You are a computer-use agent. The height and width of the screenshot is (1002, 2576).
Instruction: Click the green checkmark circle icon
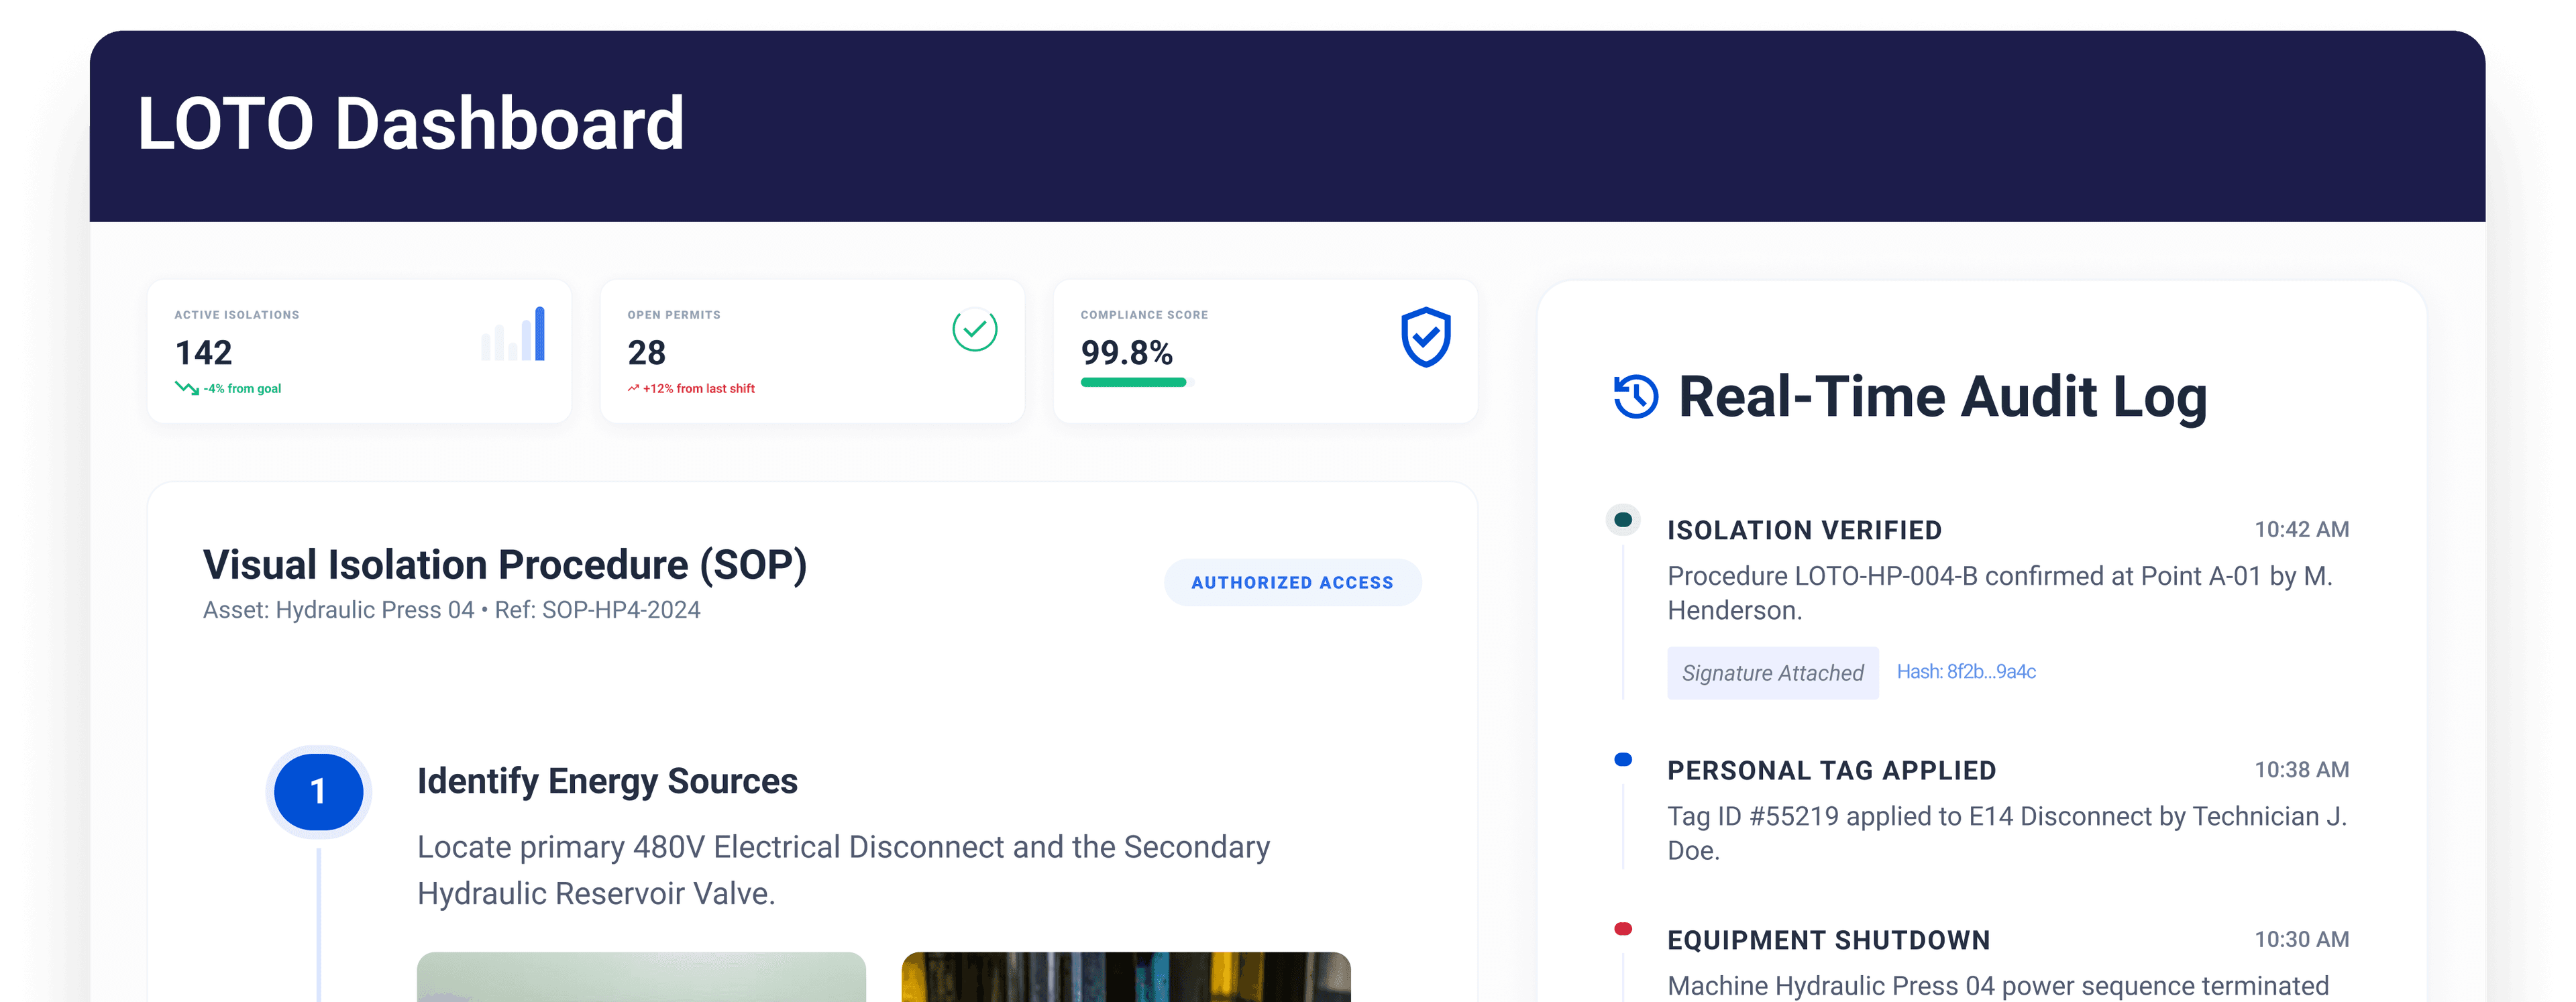point(974,330)
